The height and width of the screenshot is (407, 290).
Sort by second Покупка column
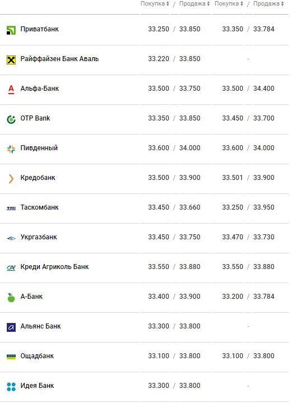pyautogui.click(x=229, y=3)
